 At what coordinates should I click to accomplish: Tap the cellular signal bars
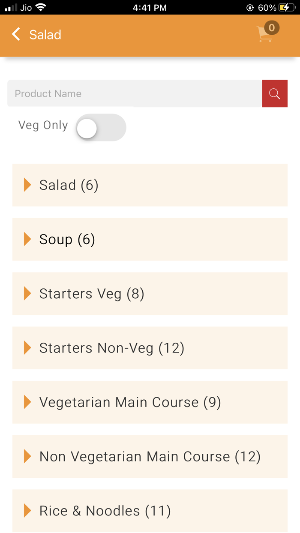pyautogui.click(x=11, y=8)
